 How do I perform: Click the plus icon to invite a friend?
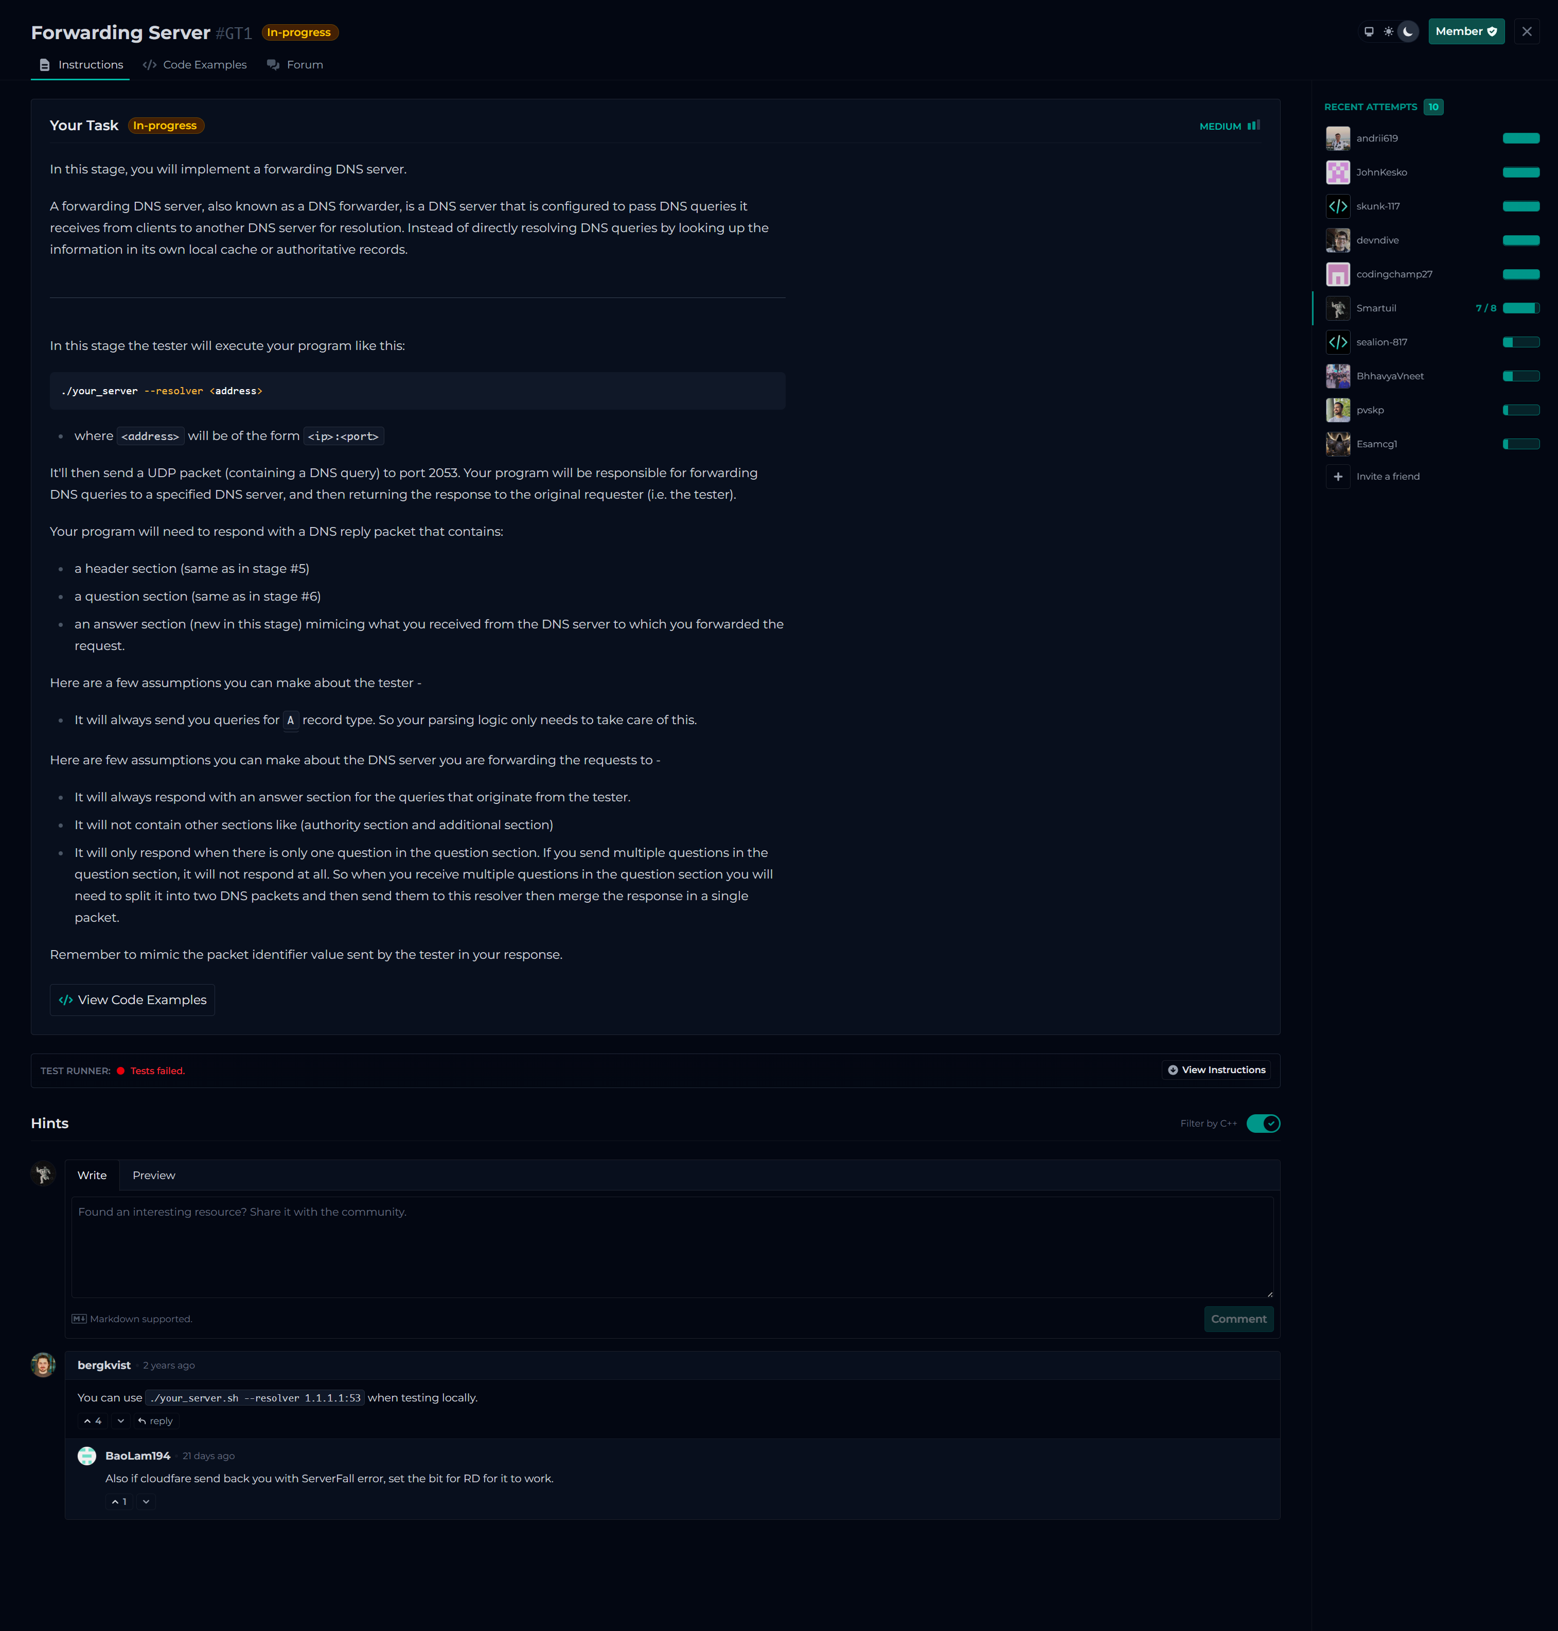[1337, 476]
